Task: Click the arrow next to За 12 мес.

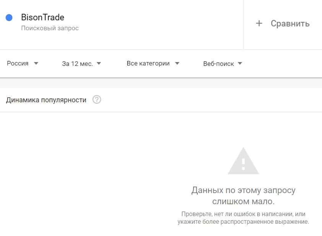Action: tap(99, 63)
